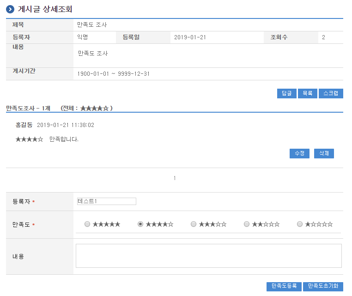Delete the comment using 삭제 button
Viewport: 352px width, 296px height.
coord(324,154)
